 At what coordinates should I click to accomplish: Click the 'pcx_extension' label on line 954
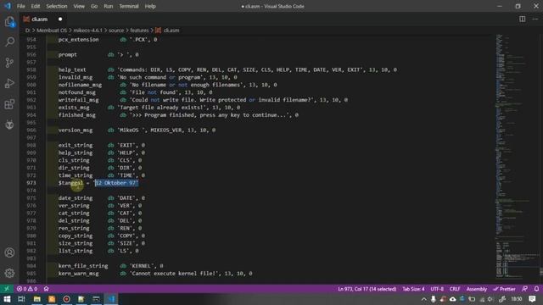click(78, 40)
